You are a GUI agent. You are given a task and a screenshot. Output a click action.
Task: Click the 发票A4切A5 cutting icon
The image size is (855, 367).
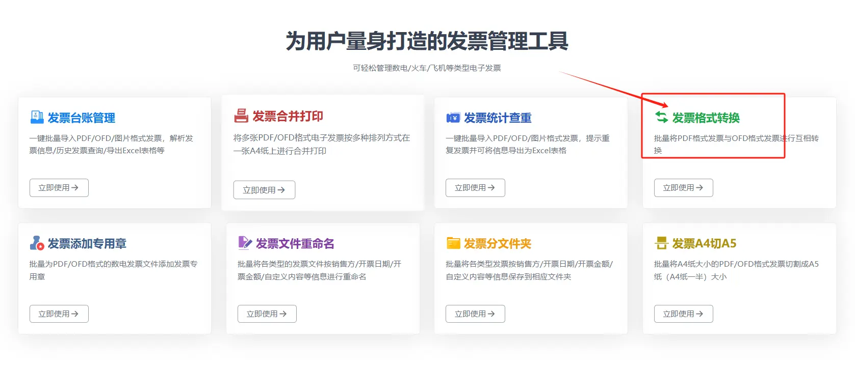[661, 243]
